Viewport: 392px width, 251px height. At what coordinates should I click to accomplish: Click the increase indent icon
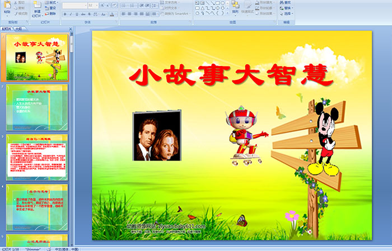pos(147,5)
